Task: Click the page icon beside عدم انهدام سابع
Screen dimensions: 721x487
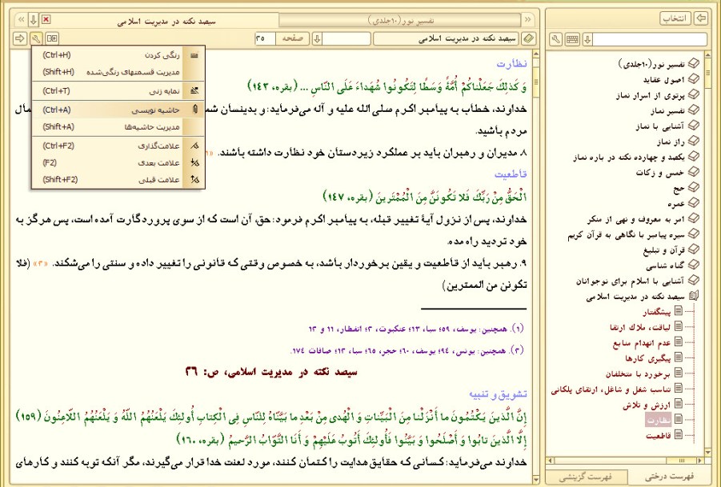Action: coord(679,341)
